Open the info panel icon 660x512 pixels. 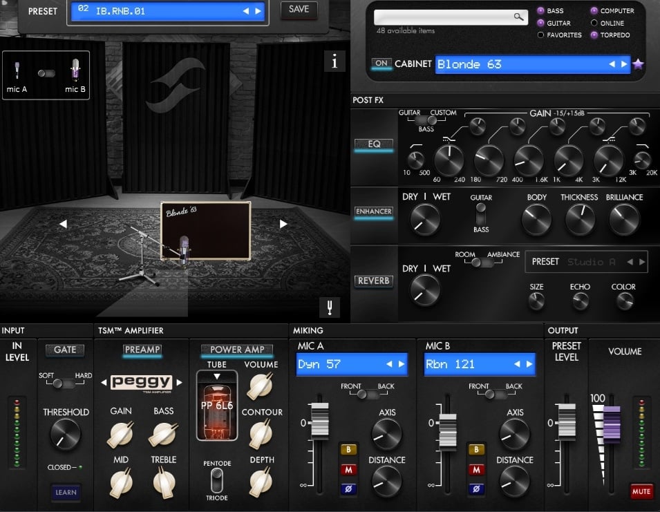[334, 61]
